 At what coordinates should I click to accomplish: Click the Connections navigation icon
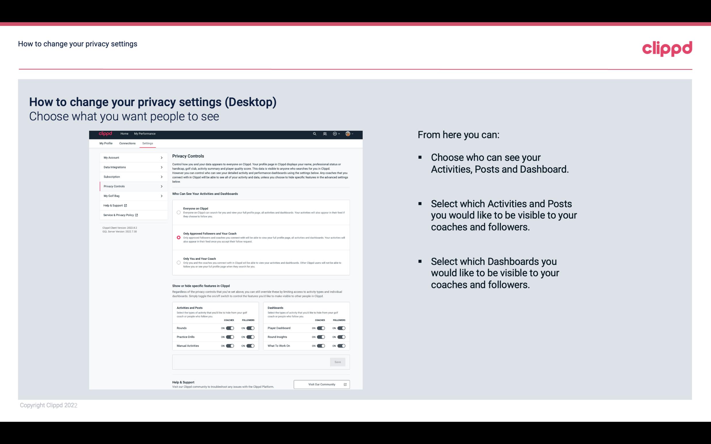coord(127,143)
